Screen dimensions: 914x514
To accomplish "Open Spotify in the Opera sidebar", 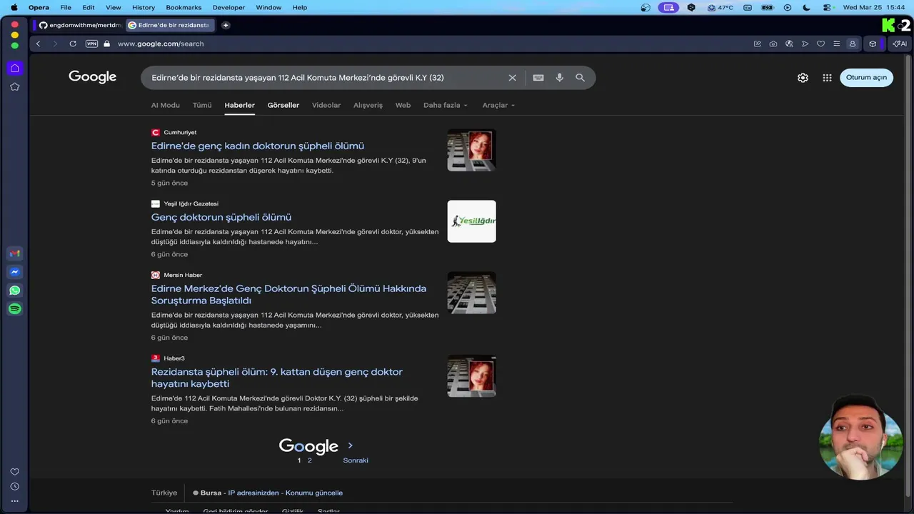I will (x=14, y=309).
